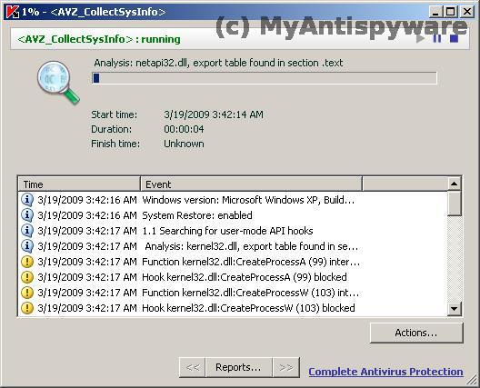Close the AVZ_CollectSysInfo window
The image size is (480, 388).
[x=467, y=12]
